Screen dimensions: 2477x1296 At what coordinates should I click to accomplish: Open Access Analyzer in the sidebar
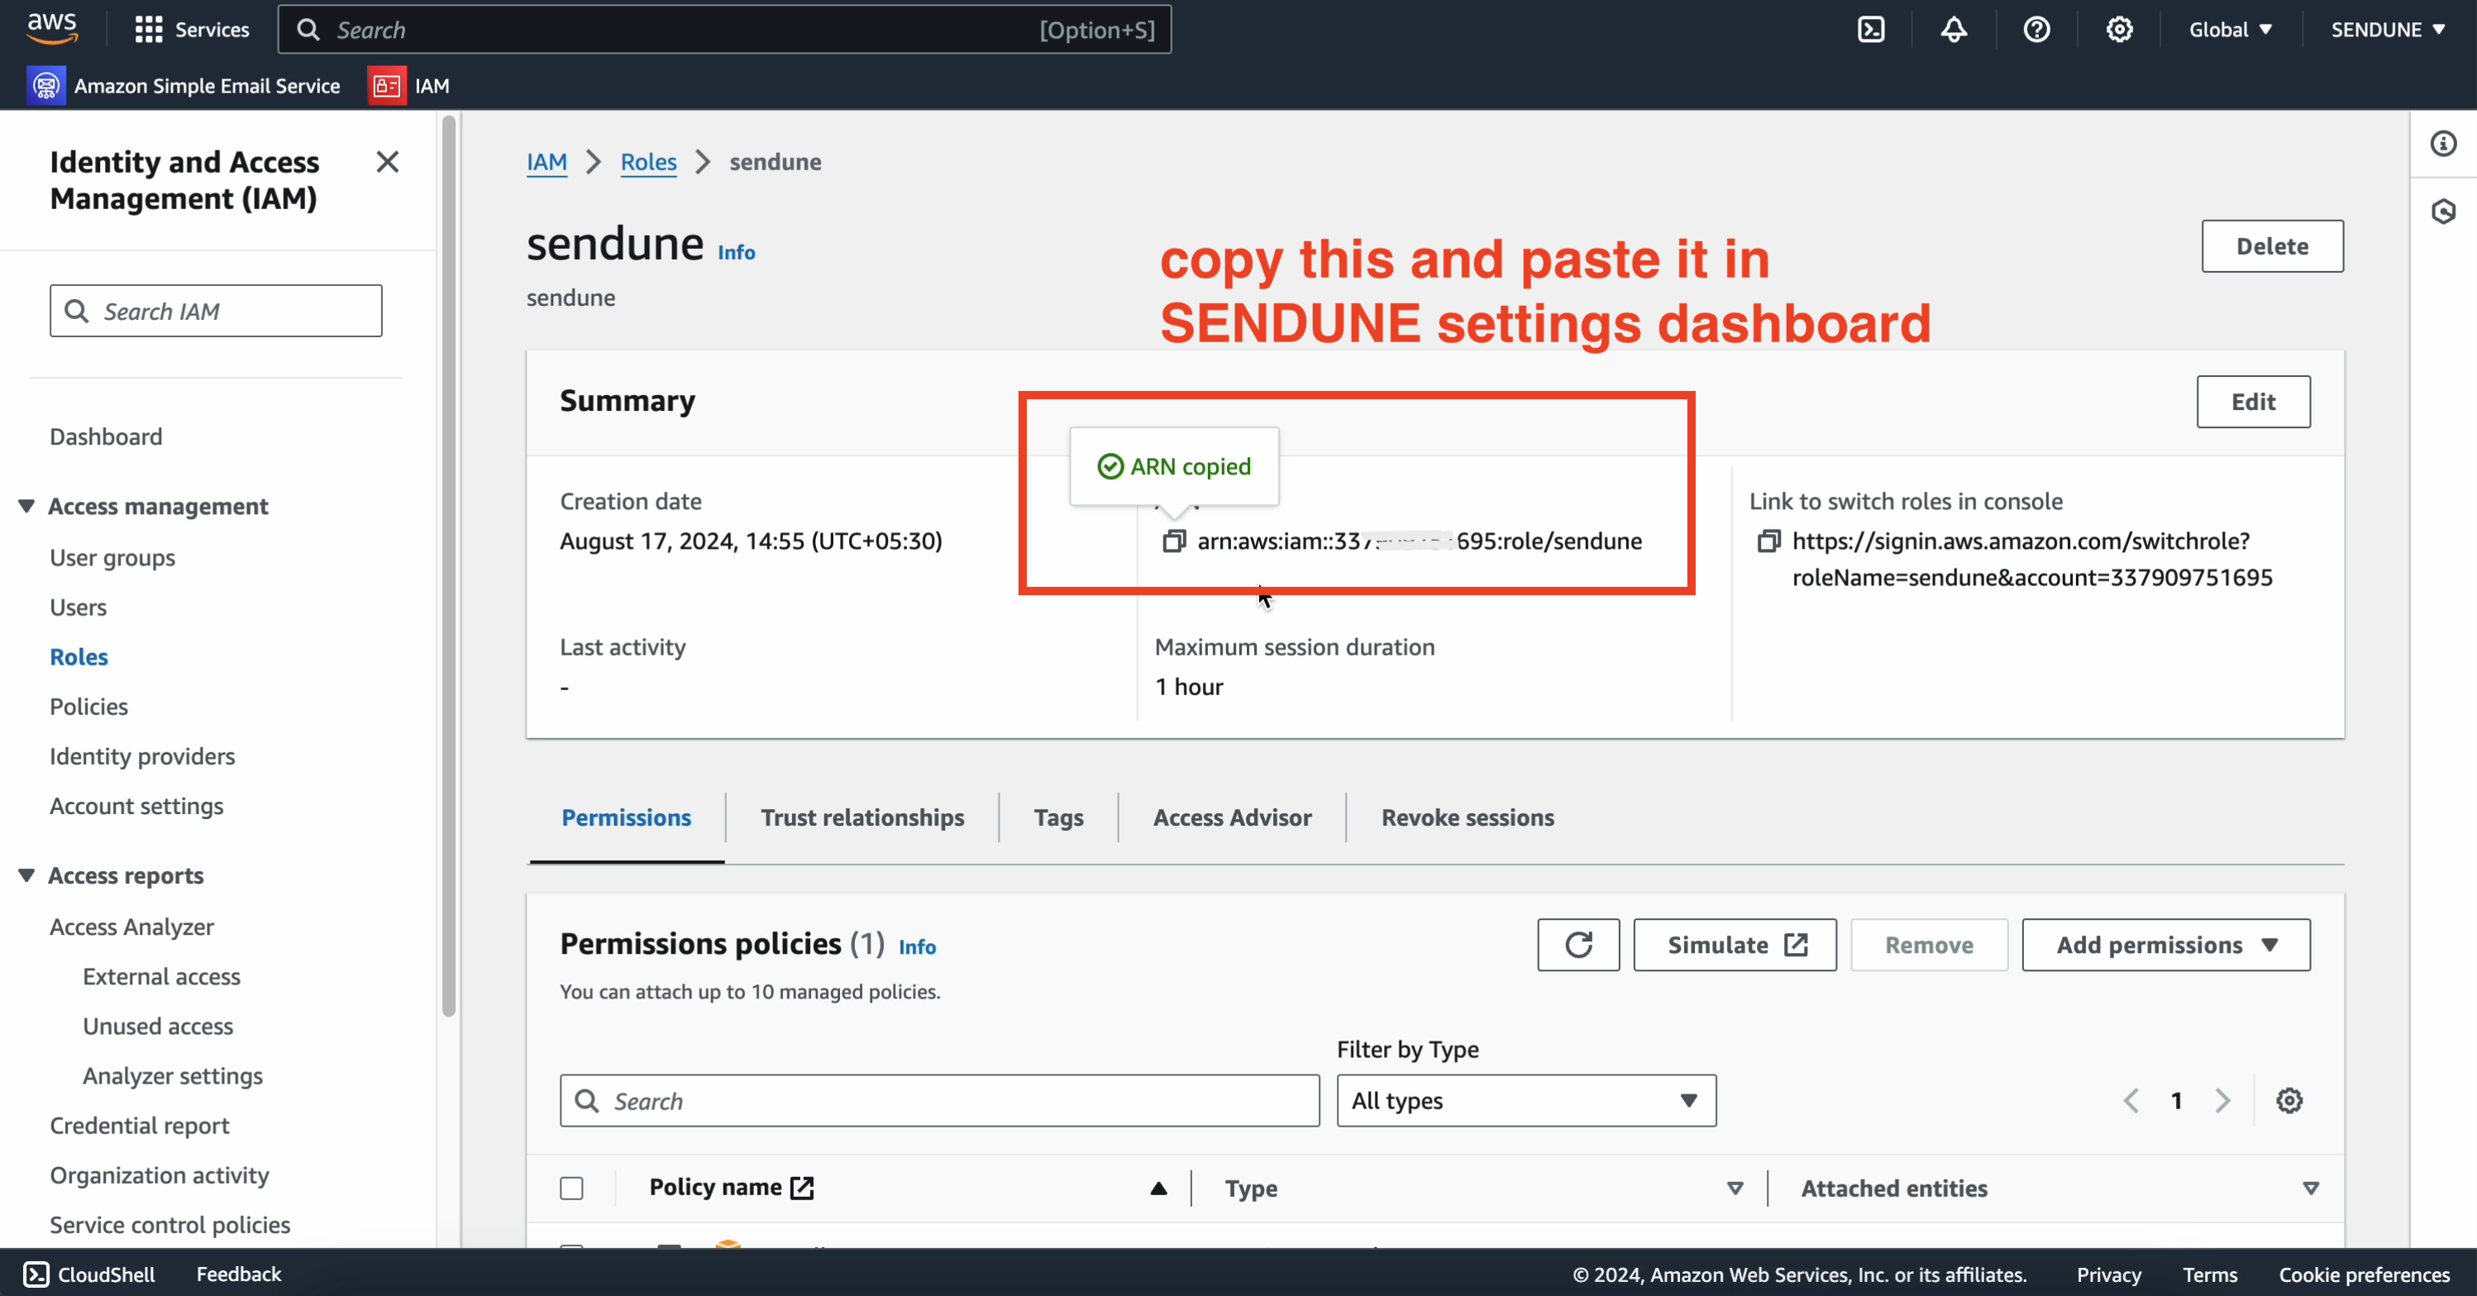coord(131,927)
